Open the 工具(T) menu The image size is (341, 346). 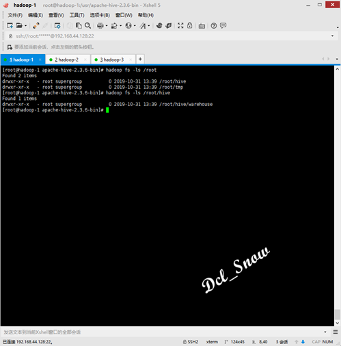pyautogui.click(x=77, y=15)
